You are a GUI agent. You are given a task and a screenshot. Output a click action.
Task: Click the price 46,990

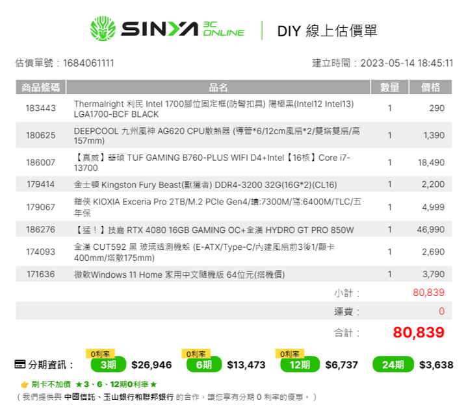431,230
